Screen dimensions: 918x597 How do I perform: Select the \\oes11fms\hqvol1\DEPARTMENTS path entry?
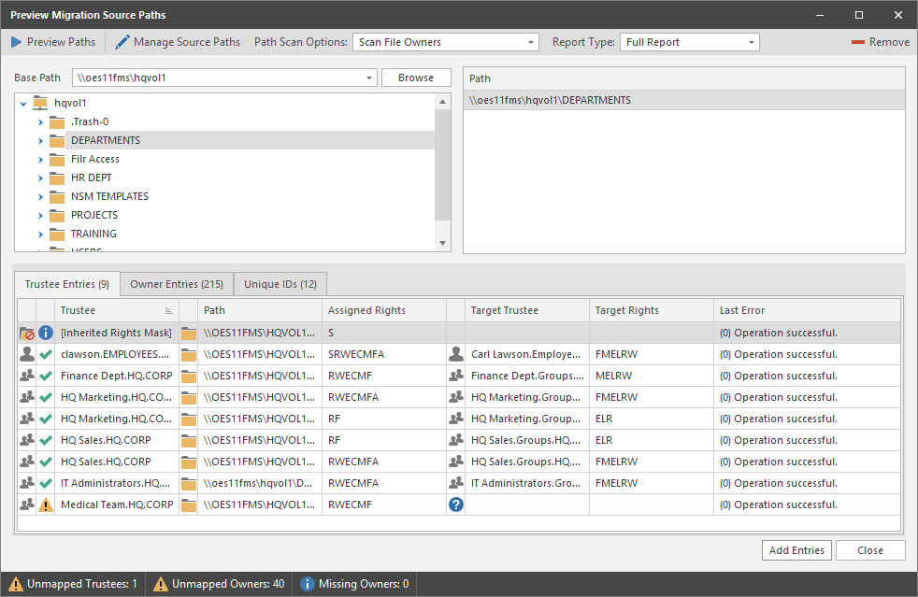pyautogui.click(x=683, y=100)
